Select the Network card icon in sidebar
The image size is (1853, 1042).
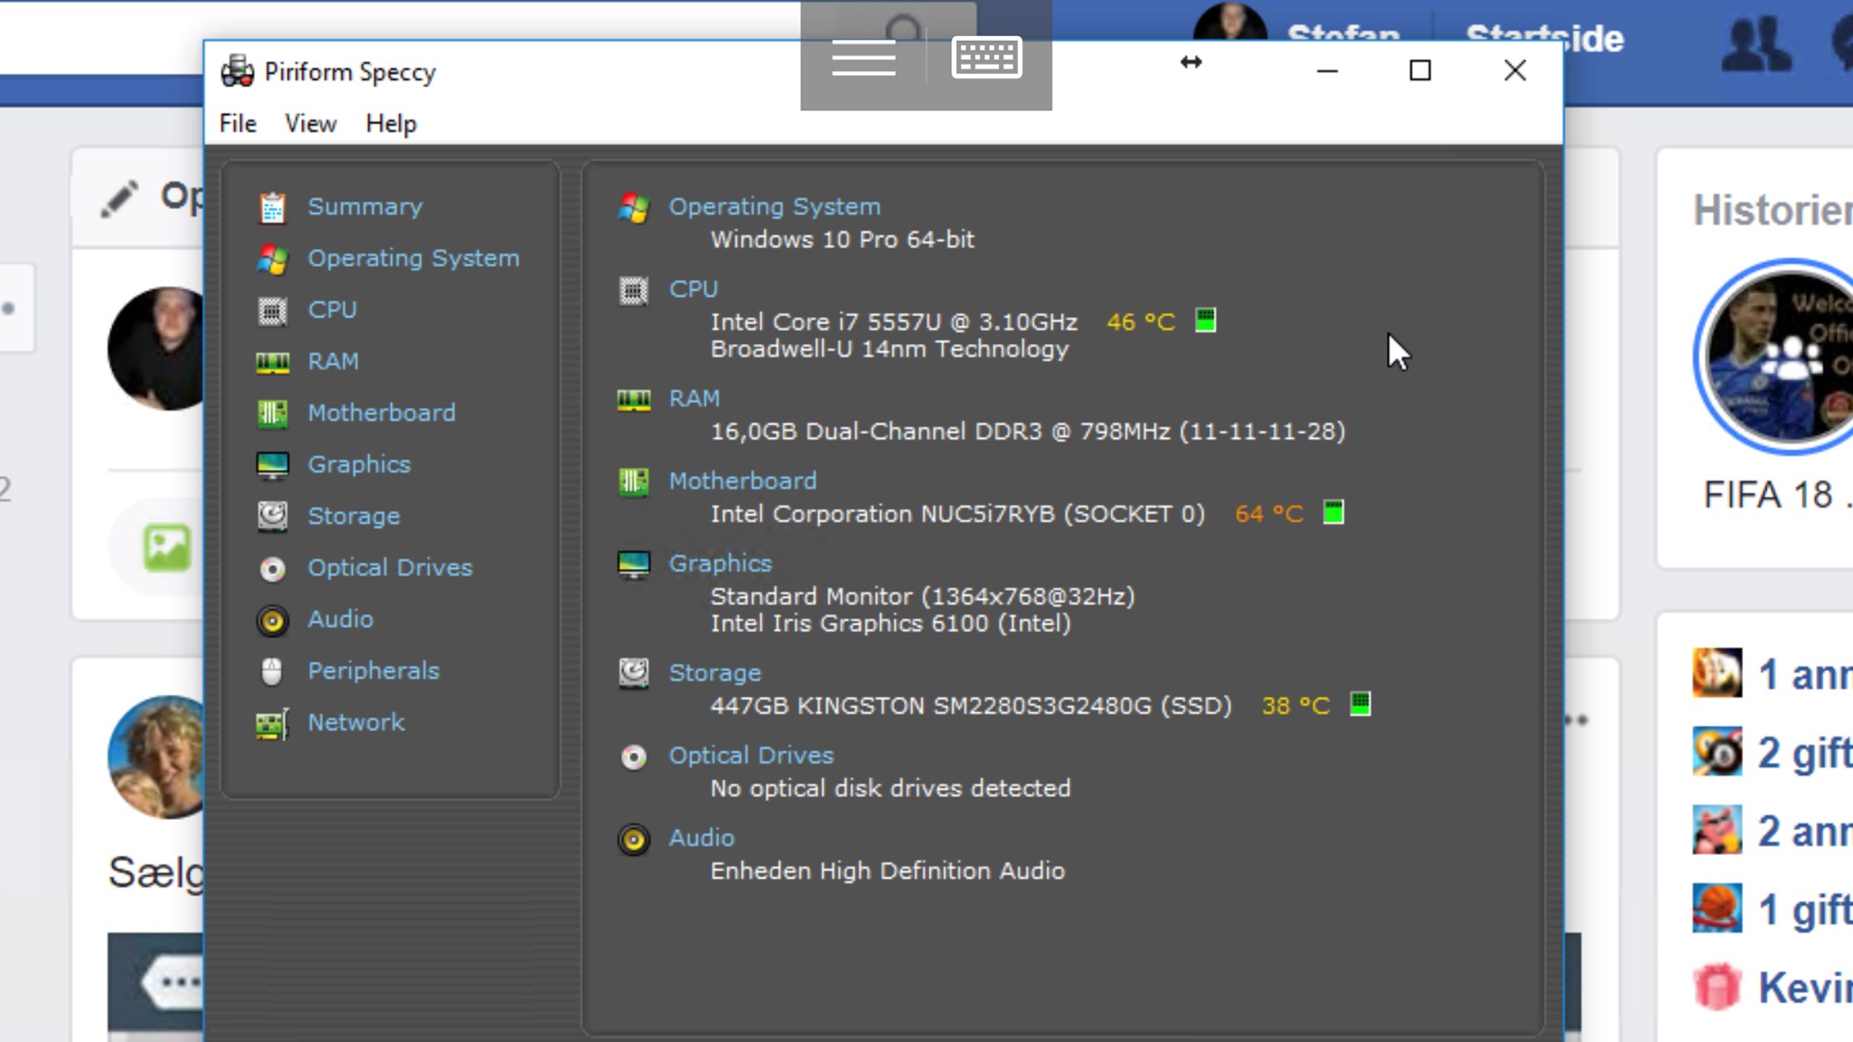(x=272, y=723)
